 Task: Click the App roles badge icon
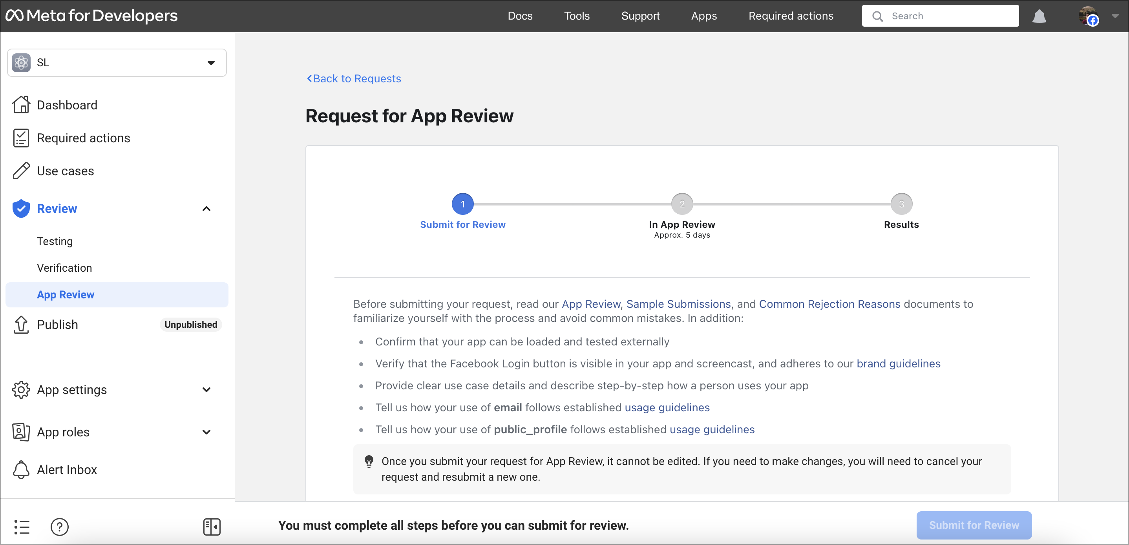[21, 432]
